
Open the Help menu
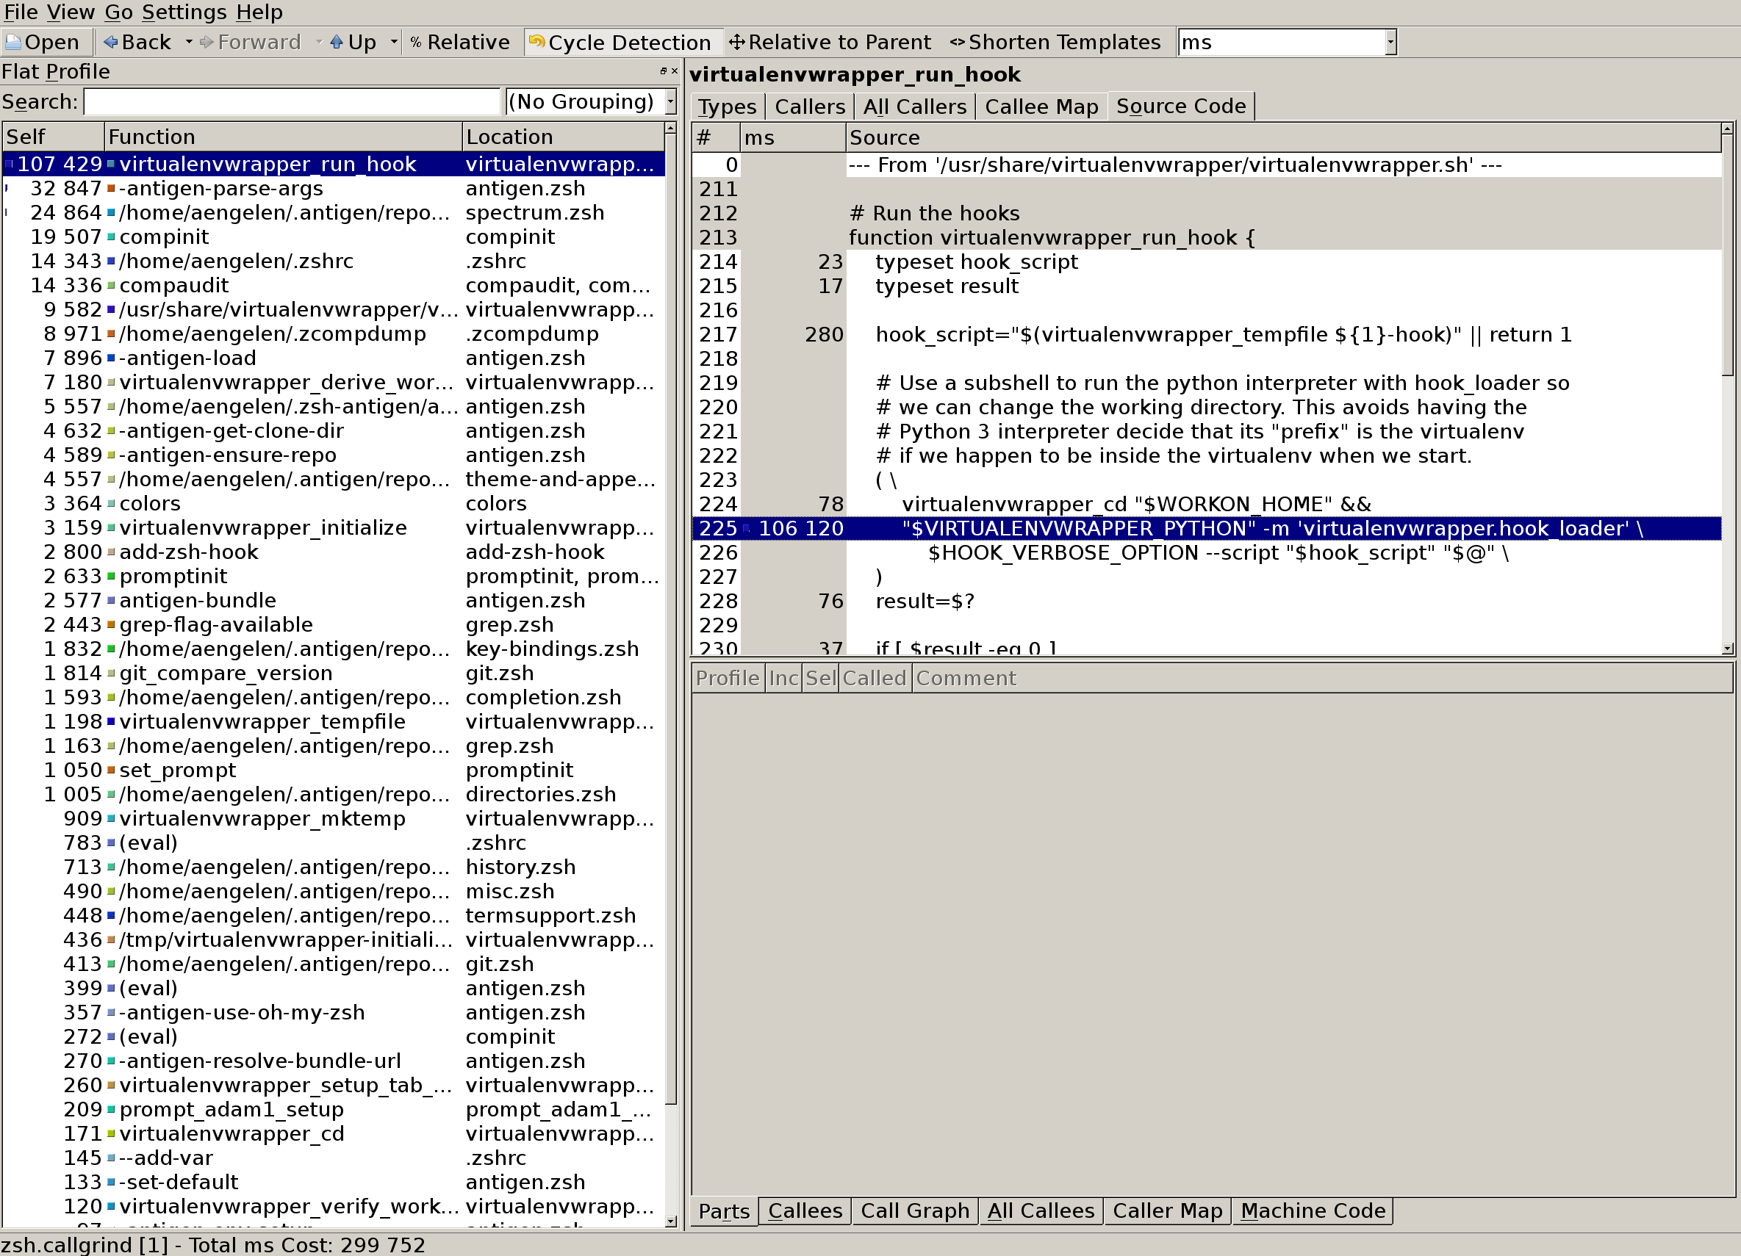pyautogui.click(x=259, y=12)
